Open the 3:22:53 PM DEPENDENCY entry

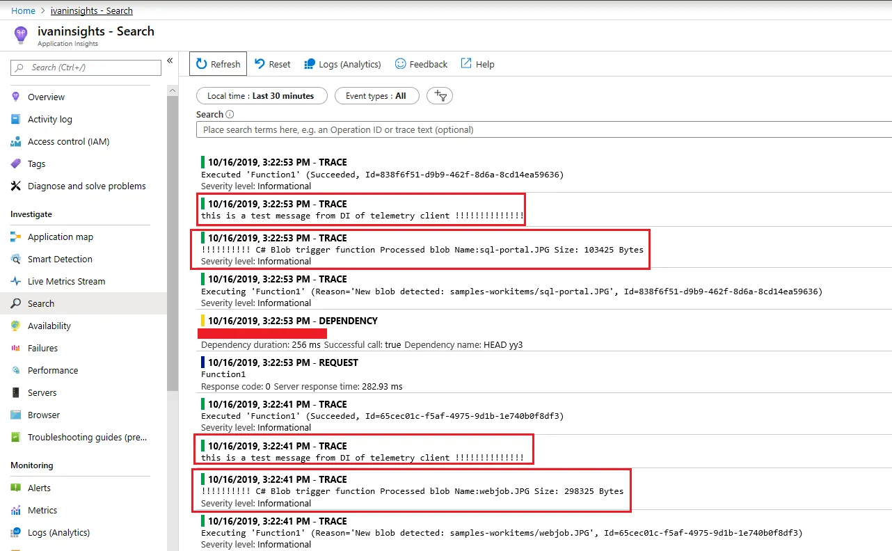pyautogui.click(x=543, y=333)
